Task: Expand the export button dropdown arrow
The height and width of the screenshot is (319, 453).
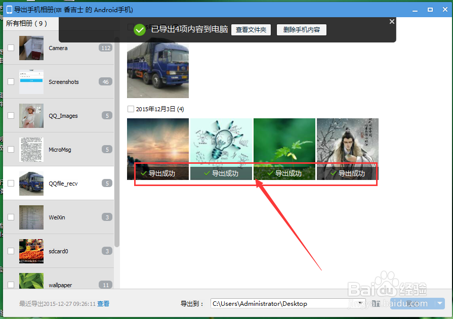Action: 440,303
